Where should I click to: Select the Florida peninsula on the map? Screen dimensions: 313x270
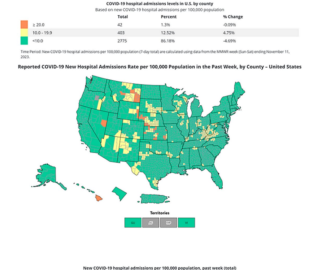pyautogui.click(x=213, y=173)
